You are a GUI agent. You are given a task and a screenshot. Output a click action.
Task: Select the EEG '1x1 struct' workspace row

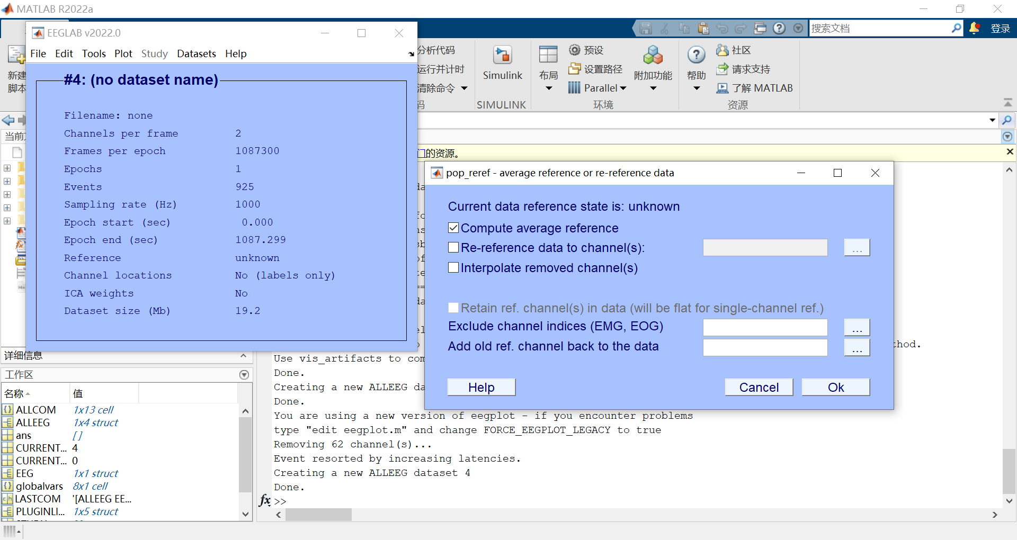click(x=119, y=473)
